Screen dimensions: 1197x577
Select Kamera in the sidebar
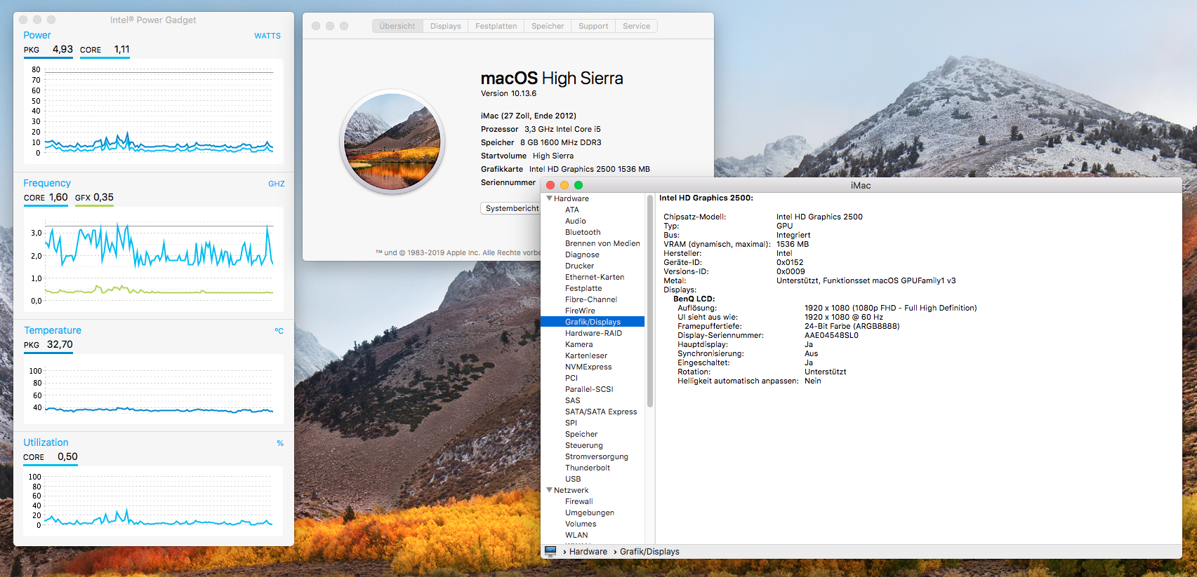click(x=578, y=344)
